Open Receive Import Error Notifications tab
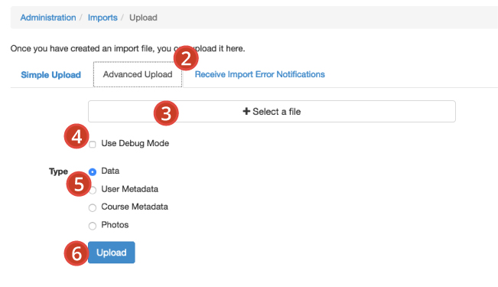This screenshot has width=498, height=287. tap(260, 74)
